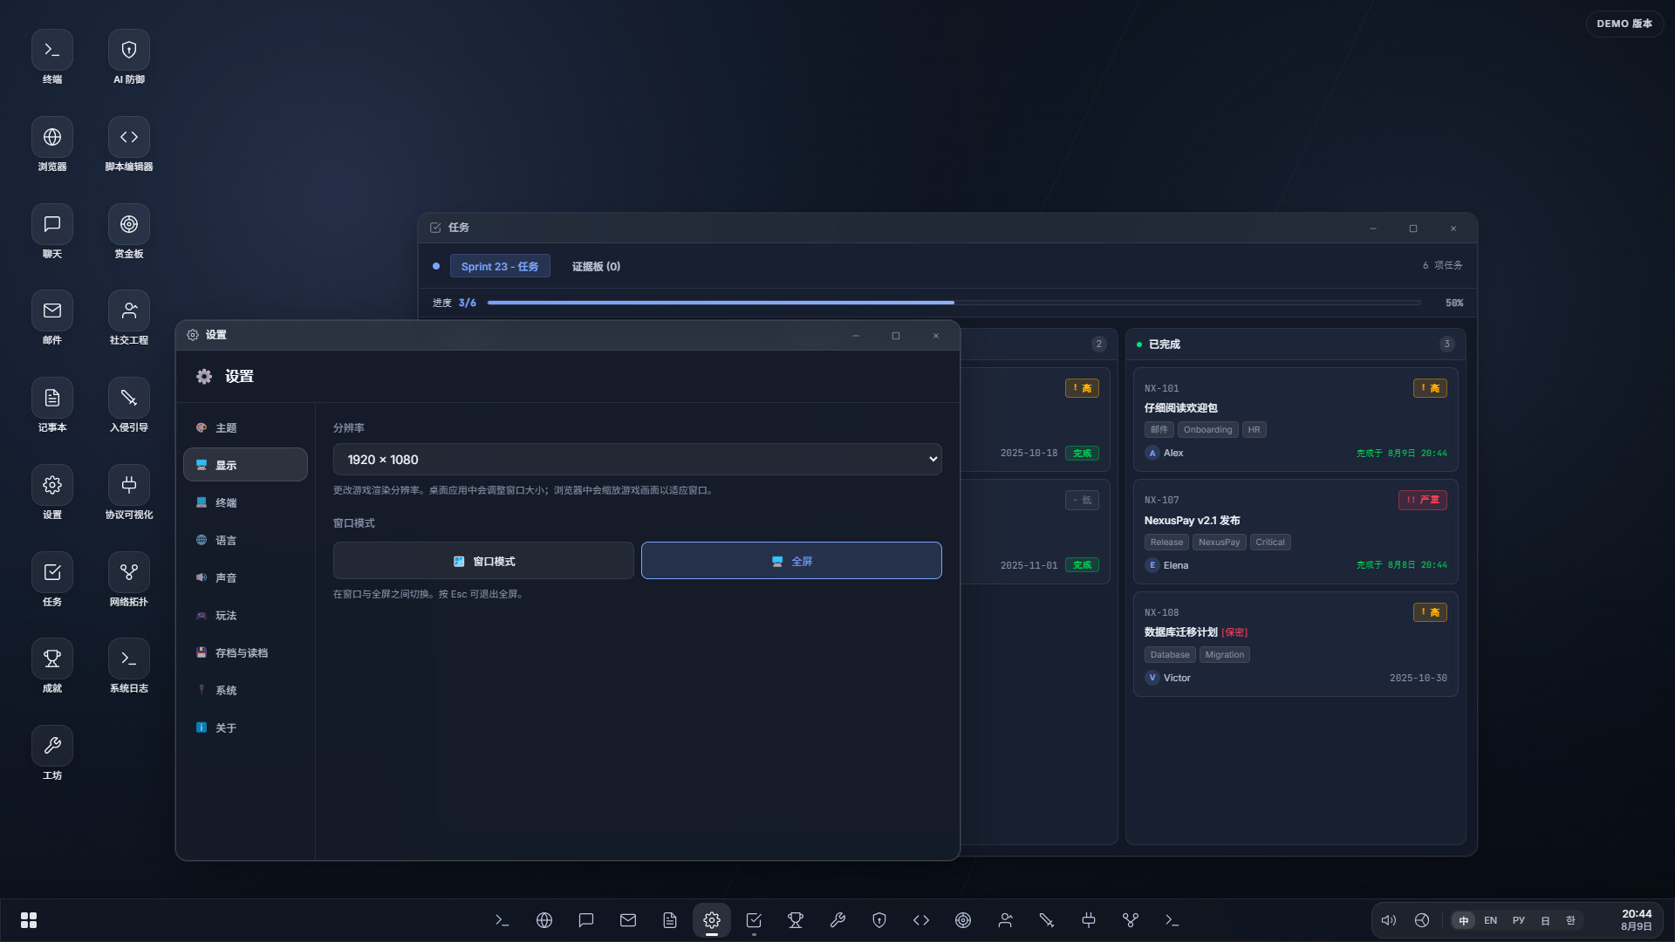This screenshot has width=1675, height=942.
Task: Click the Critical tag on NX-107
Action: 1270,542
